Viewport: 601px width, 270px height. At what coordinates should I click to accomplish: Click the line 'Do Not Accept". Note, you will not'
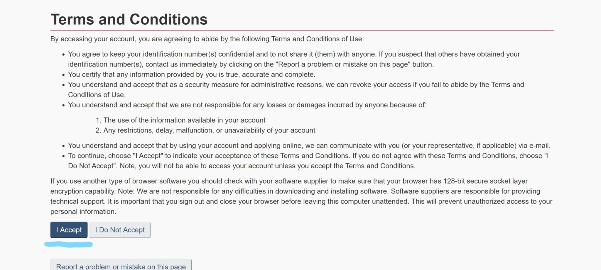click(x=242, y=166)
